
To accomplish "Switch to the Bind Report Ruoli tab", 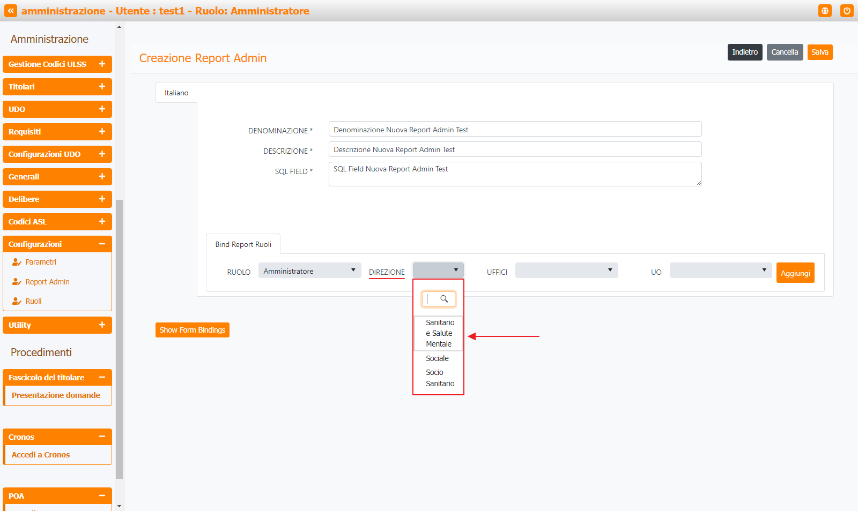I will 243,244.
